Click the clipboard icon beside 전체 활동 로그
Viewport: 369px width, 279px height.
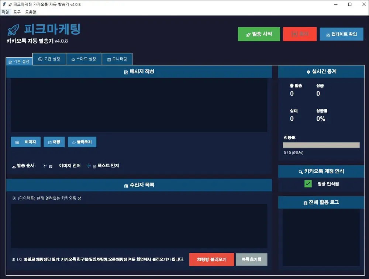tap(305, 203)
